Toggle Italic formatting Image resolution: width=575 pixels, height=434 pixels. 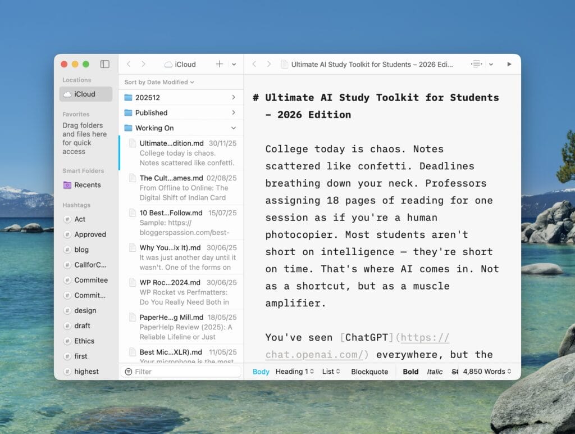tap(435, 372)
